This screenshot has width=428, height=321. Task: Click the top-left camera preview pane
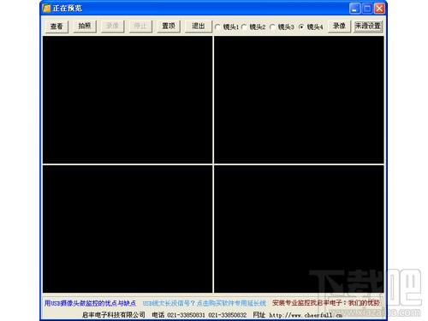tap(128, 100)
